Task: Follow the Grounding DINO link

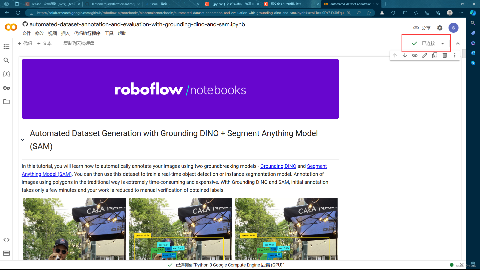Action: pyautogui.click(x=278, y=166)
